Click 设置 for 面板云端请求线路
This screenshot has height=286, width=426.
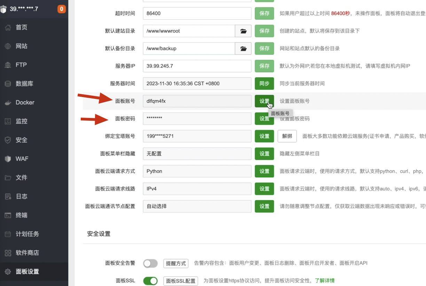point(265,189)
